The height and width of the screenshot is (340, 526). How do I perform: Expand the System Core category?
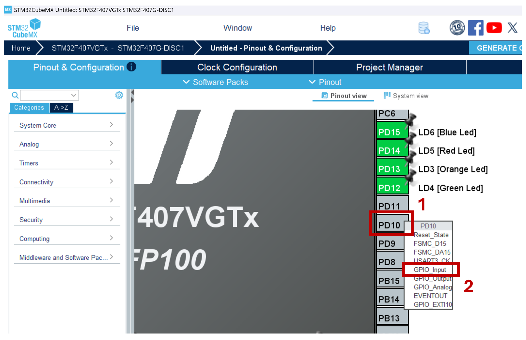coord(67,125)
